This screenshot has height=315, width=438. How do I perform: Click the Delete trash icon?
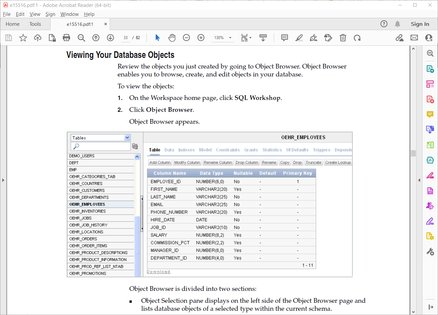tap(343, 38)
